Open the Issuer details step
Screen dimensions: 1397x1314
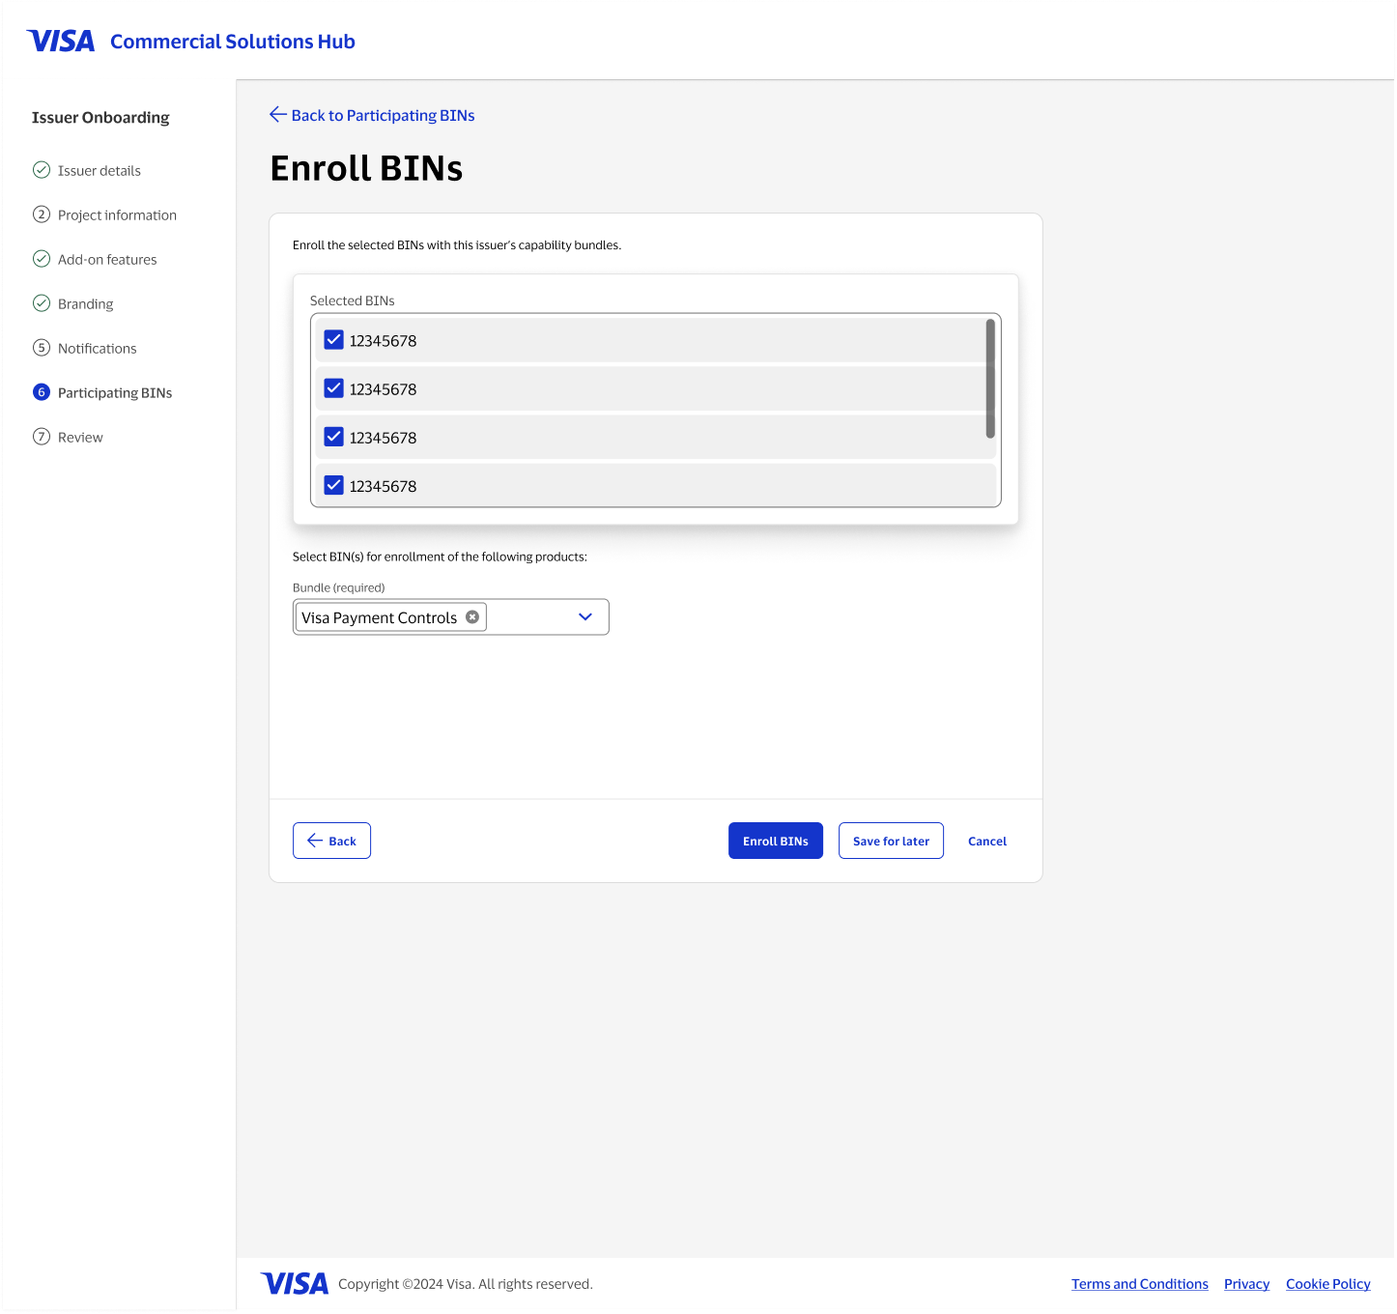click(100, 171)
